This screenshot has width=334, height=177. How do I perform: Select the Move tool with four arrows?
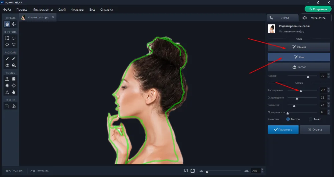click(14, 24)
